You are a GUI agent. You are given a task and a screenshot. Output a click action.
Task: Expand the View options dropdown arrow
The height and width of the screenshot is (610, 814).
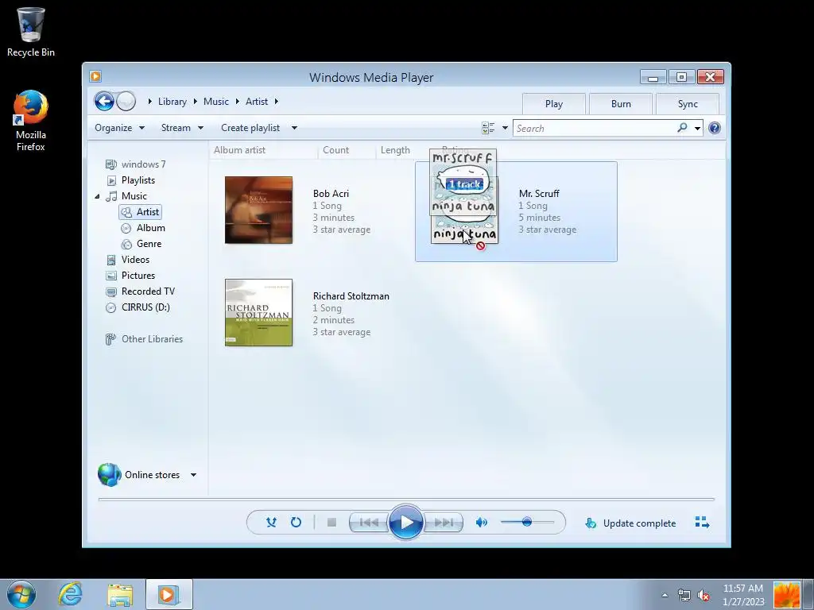click(505, 128)
